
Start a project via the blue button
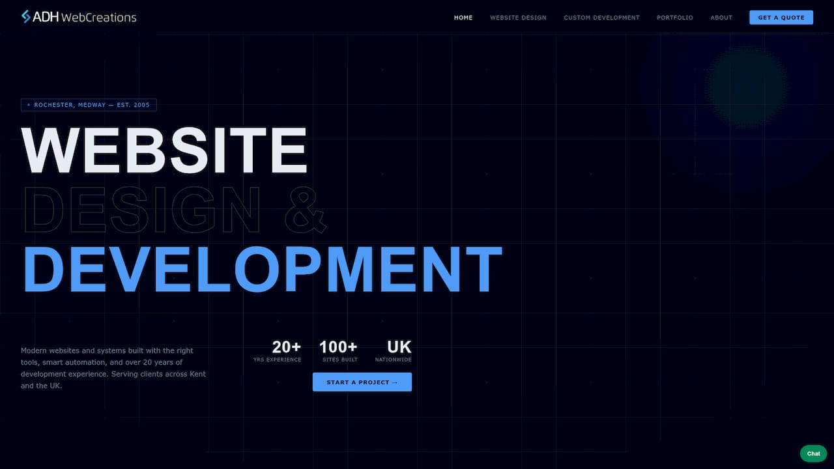pos(362,382)
